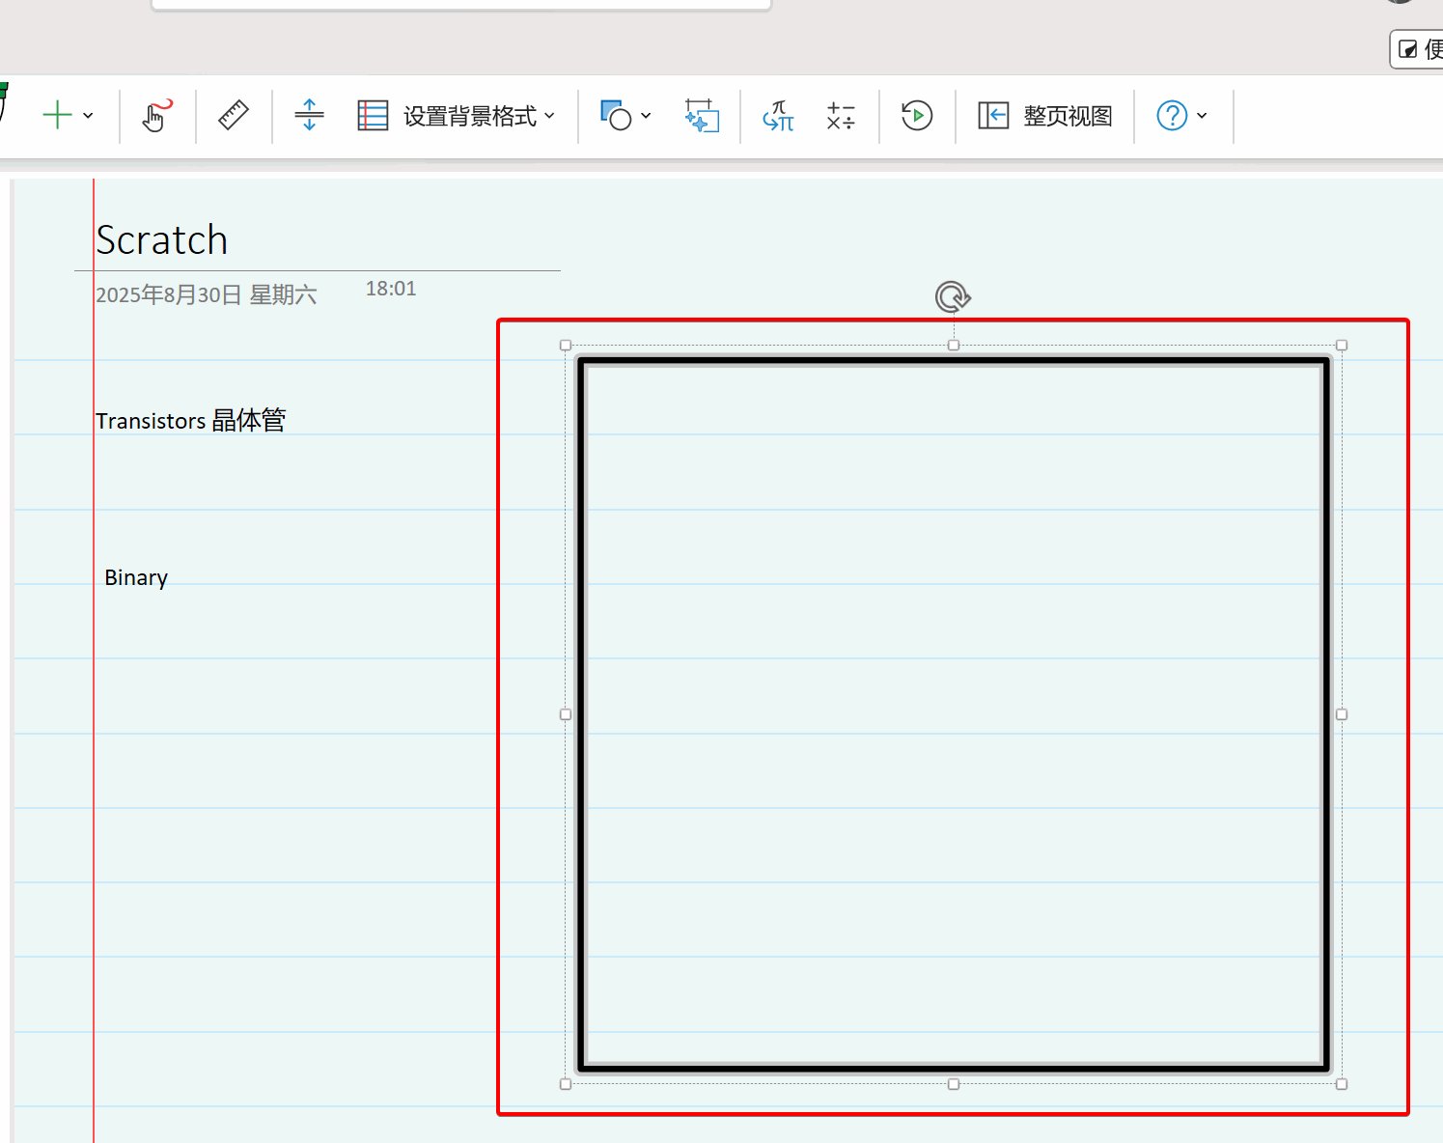
Task: Click the rotation handle above the square
Action: (x=953, y=296)
